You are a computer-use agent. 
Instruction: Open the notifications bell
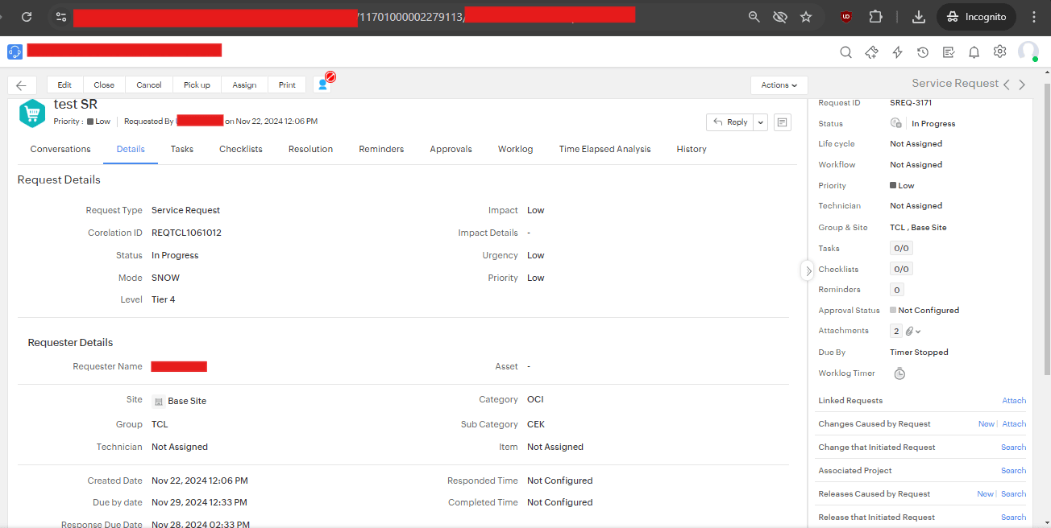974,52
